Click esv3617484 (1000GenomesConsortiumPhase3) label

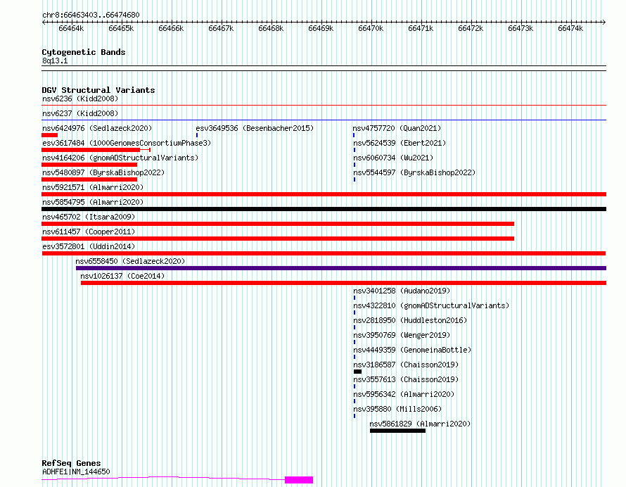(x=127, y=143)
